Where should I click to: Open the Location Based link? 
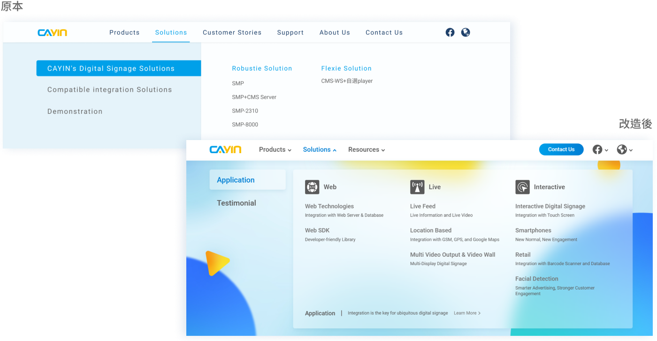click(431, 230)
